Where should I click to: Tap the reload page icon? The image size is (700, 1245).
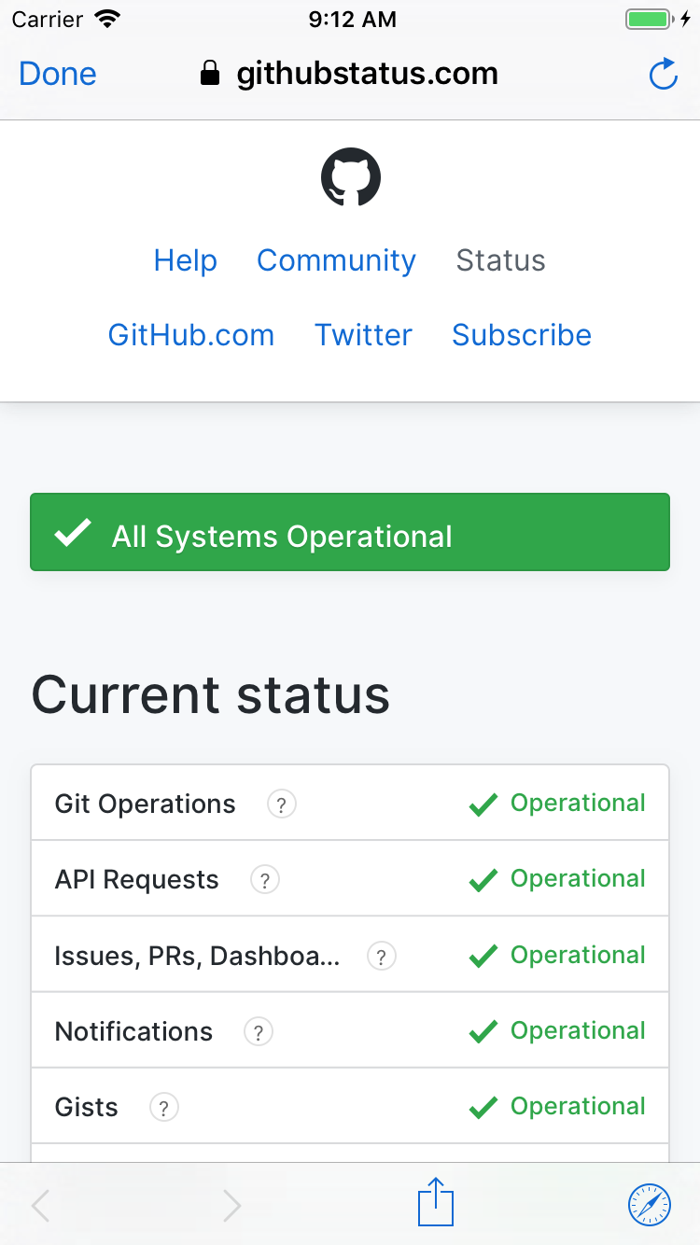click(663, 75)
